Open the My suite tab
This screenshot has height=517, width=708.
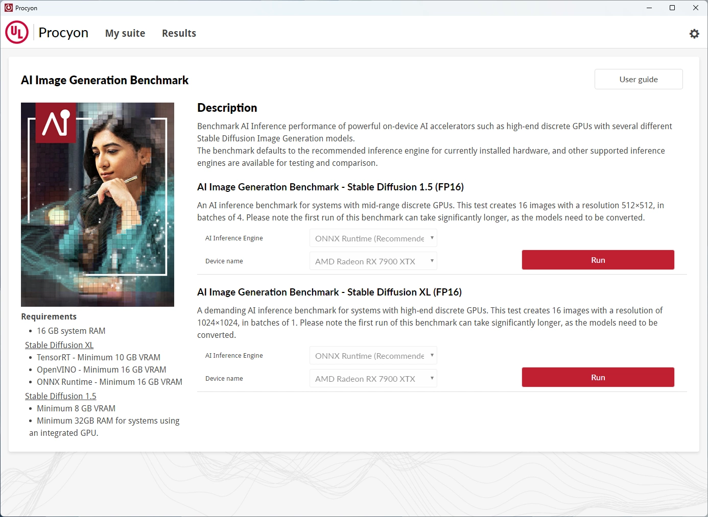[125, 33]
